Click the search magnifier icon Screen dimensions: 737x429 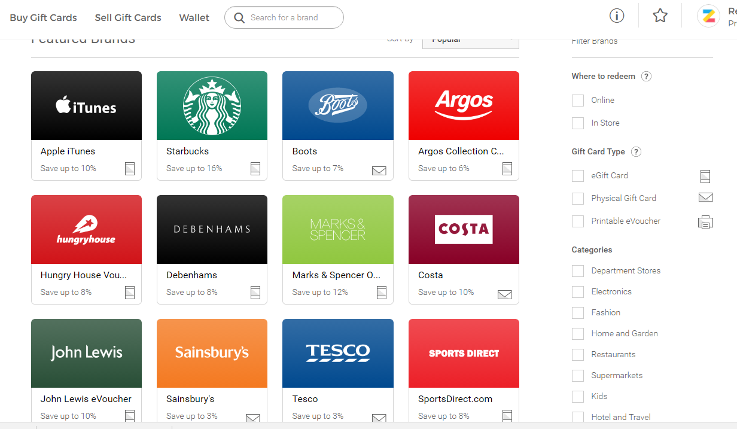[239, 18]
